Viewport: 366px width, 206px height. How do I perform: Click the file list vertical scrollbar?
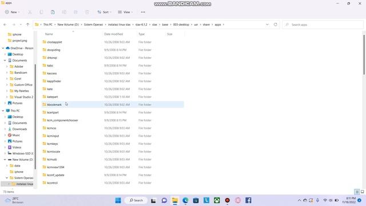click(364, 55)
